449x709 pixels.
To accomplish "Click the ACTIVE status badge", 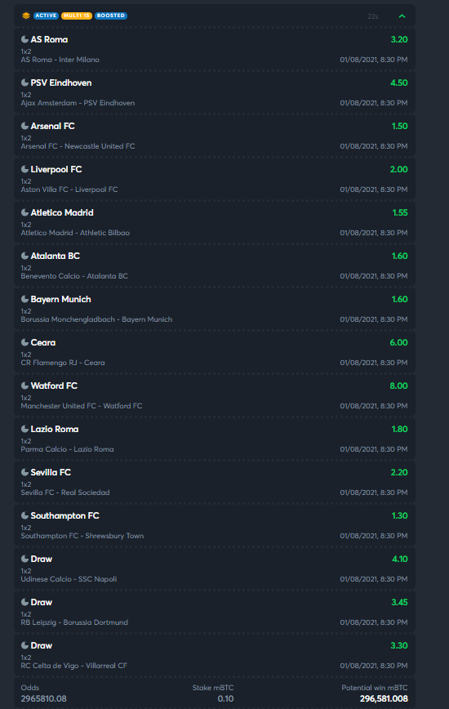I will [46, 16].
